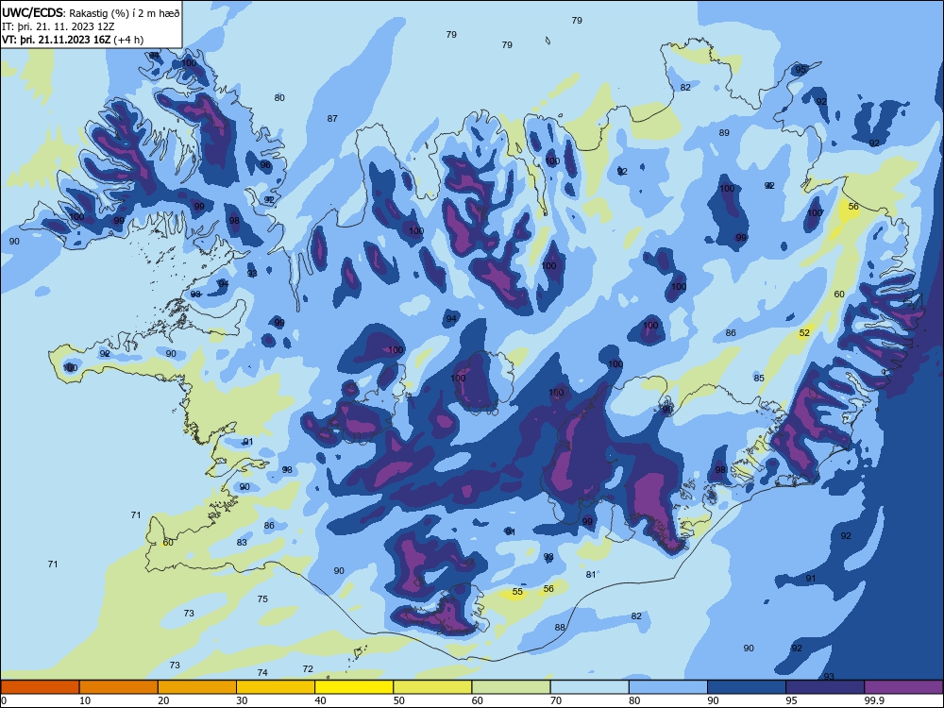Click the 0–10 dark orange legend swatch
This screenshot has width=944, height=708.
pyautogui.click(x=40, y=687)
